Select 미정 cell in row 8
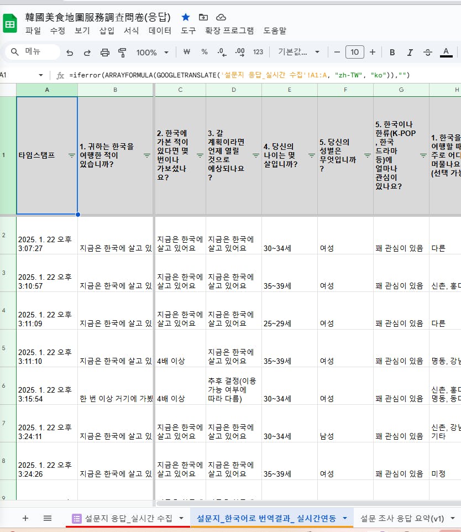The image size is (461, 532). pyautogui.click(x=445, y=461)
